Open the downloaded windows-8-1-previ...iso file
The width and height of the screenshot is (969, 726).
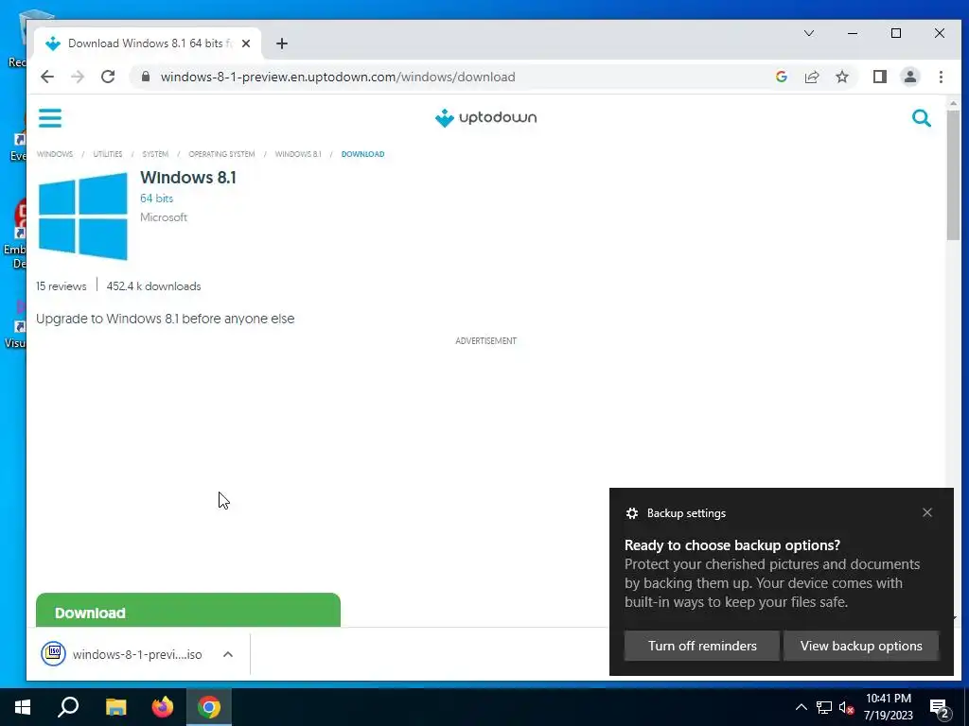click(137, 654)
